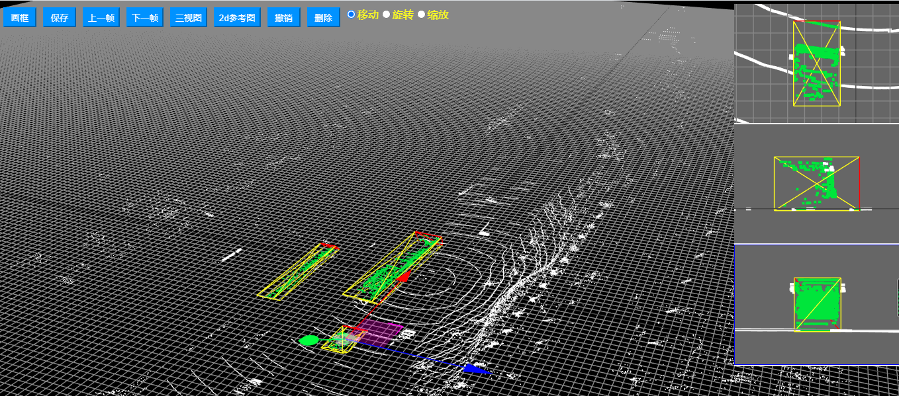The width and height of the screenshot is (899, 396).
Task: Select the left narrow yellow bounding box
Action: click(298, 273)
